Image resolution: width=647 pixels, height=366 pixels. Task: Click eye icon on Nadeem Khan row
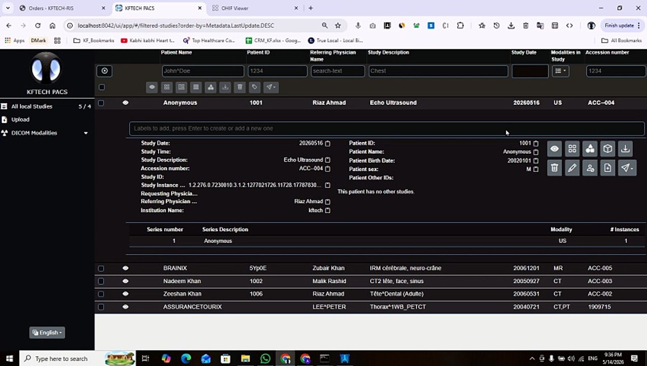click(x=126, y=281)
